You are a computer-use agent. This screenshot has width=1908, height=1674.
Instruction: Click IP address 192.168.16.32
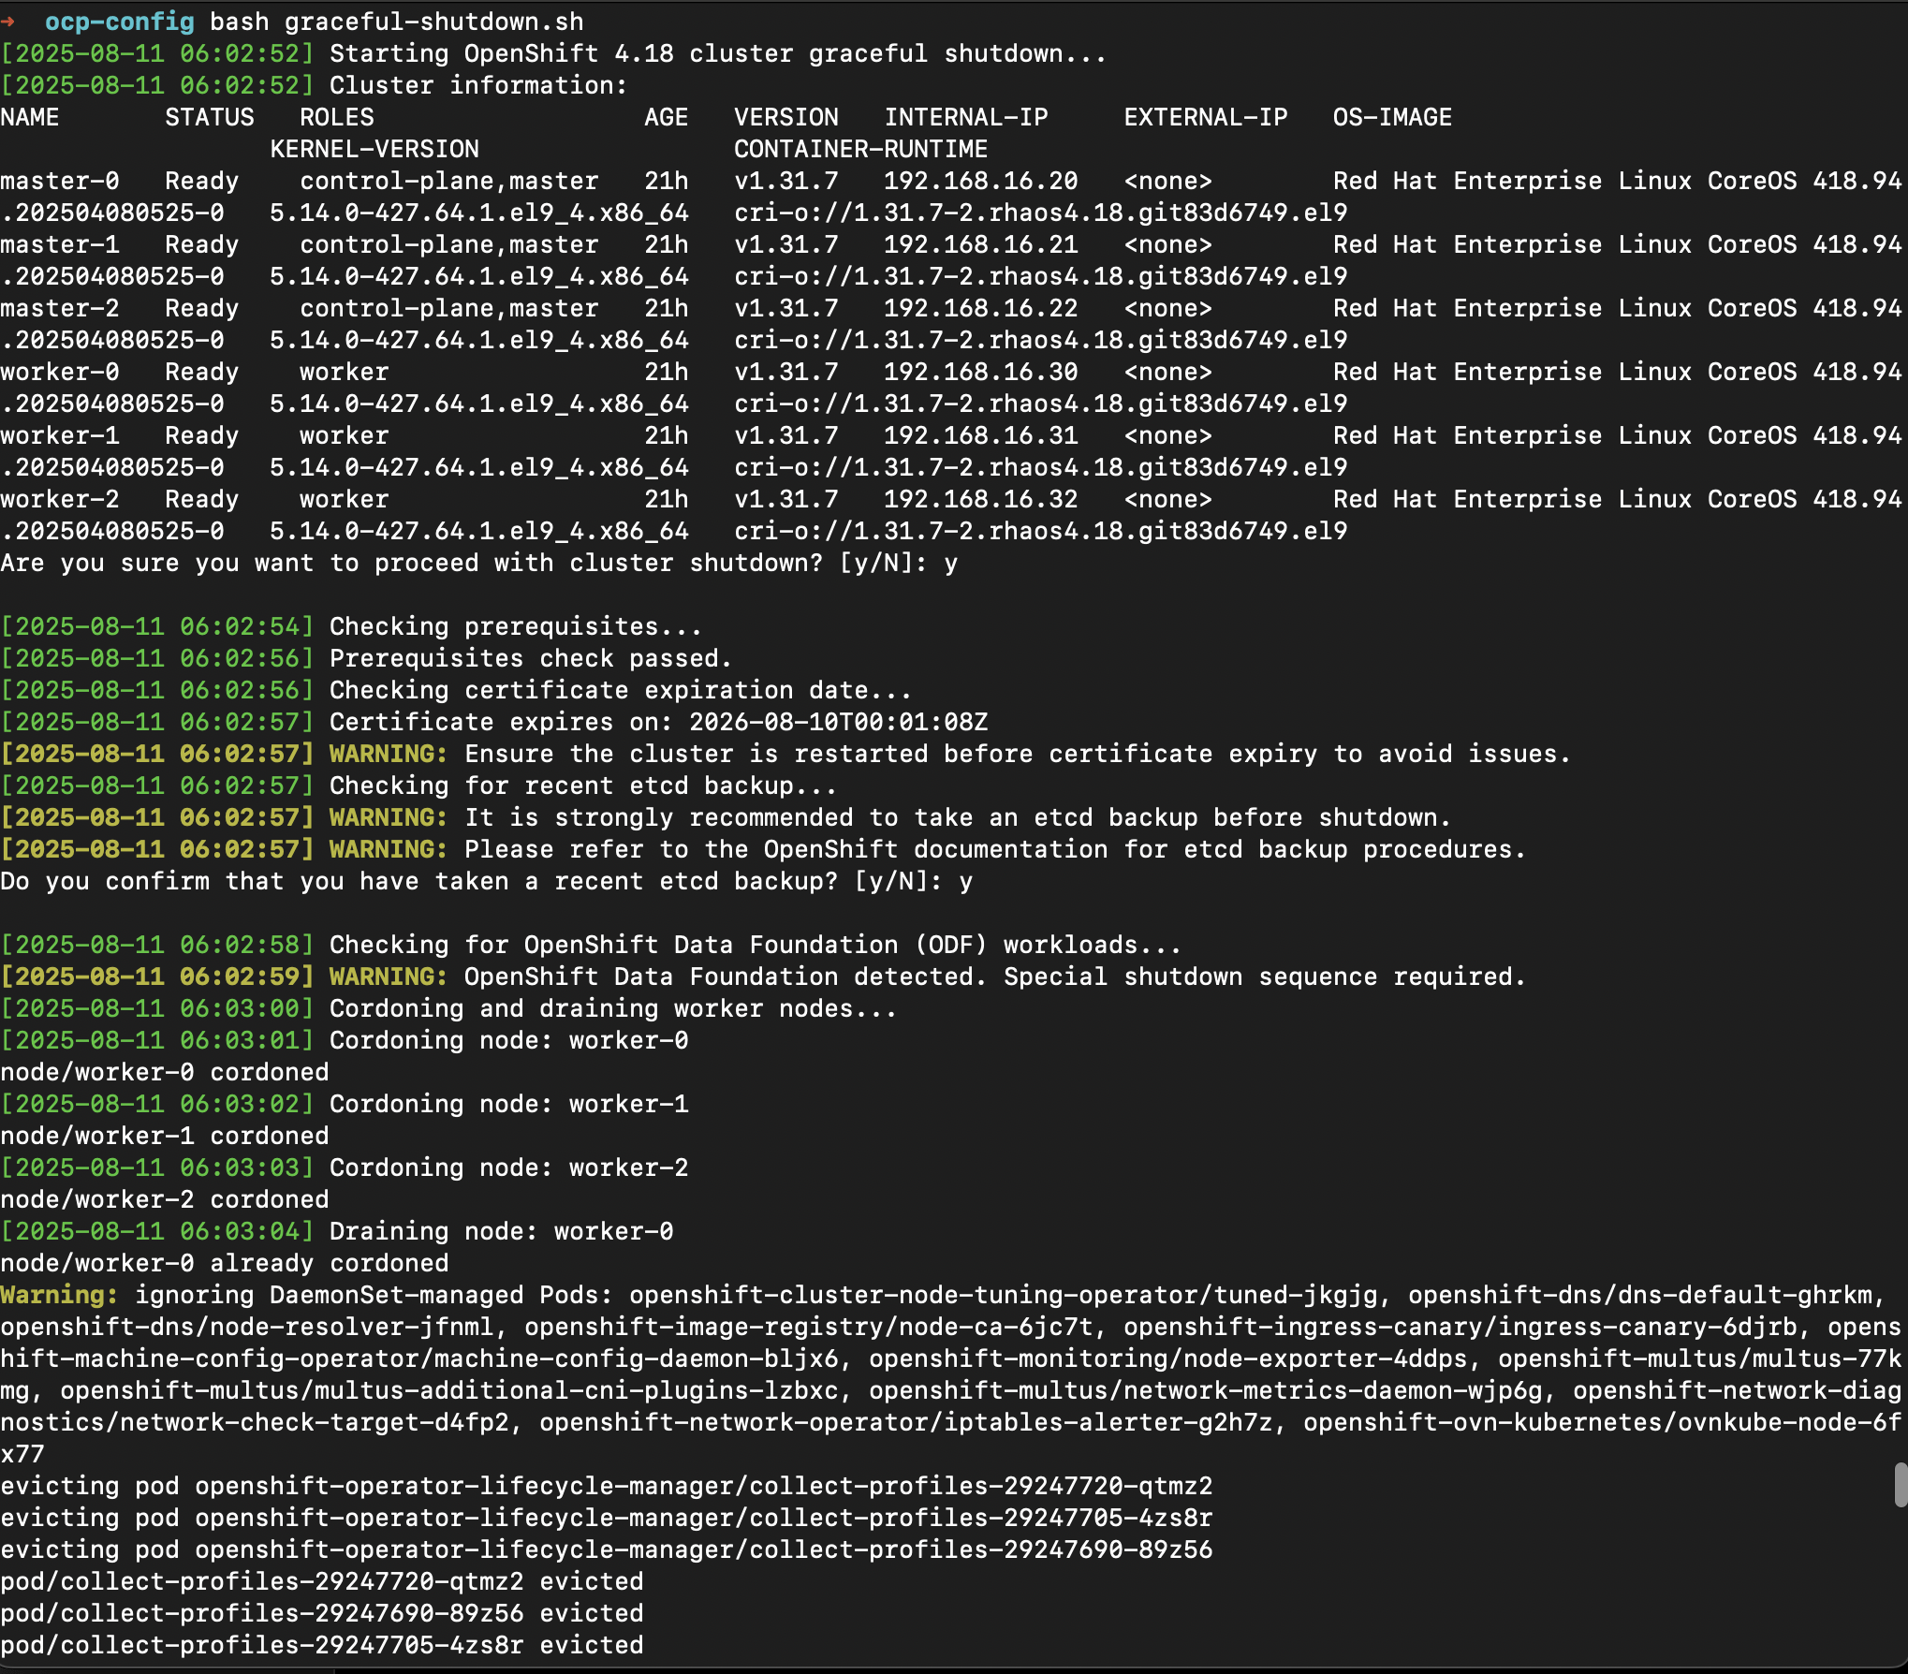[981, 499]
